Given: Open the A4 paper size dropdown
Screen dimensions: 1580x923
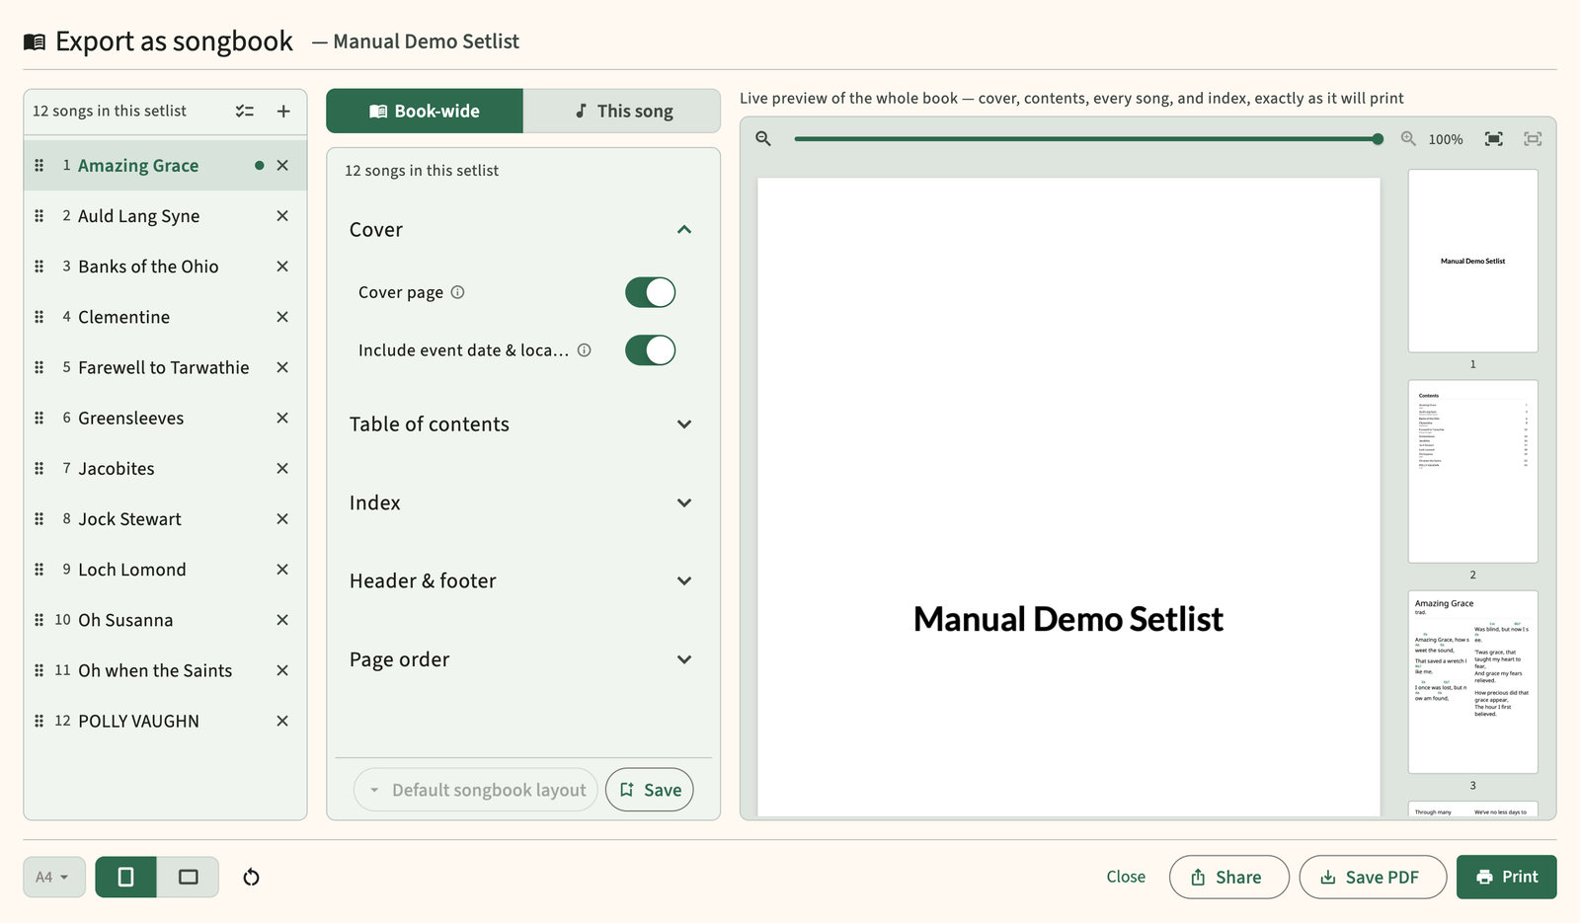Looking at the screenshot, I should [54, 877].
